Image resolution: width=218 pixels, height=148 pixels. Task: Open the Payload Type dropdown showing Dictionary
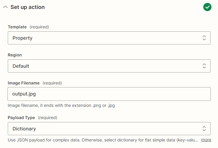[x=109, y=129]
